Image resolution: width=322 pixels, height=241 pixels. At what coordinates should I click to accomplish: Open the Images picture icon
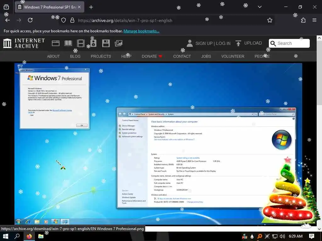pyautogui.click(x=119, y=43)
